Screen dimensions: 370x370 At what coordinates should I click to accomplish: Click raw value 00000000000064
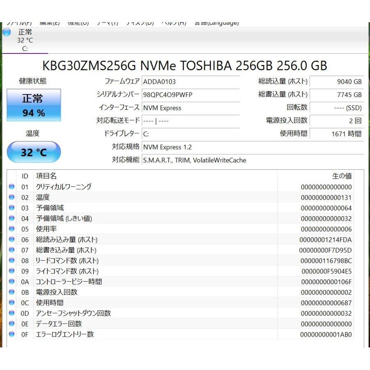tap(326, 208)
